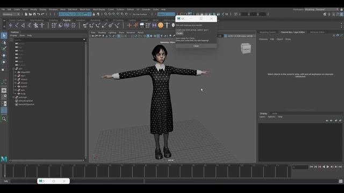Switch to four-view pane layout

[x=4, y=97]
